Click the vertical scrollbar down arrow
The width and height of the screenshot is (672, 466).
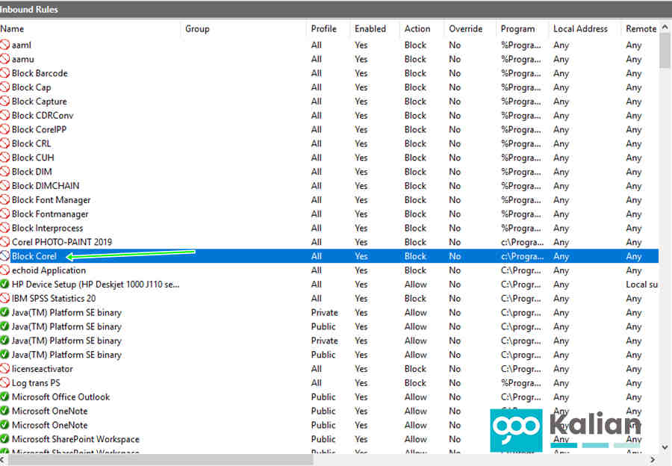(665, 447)
